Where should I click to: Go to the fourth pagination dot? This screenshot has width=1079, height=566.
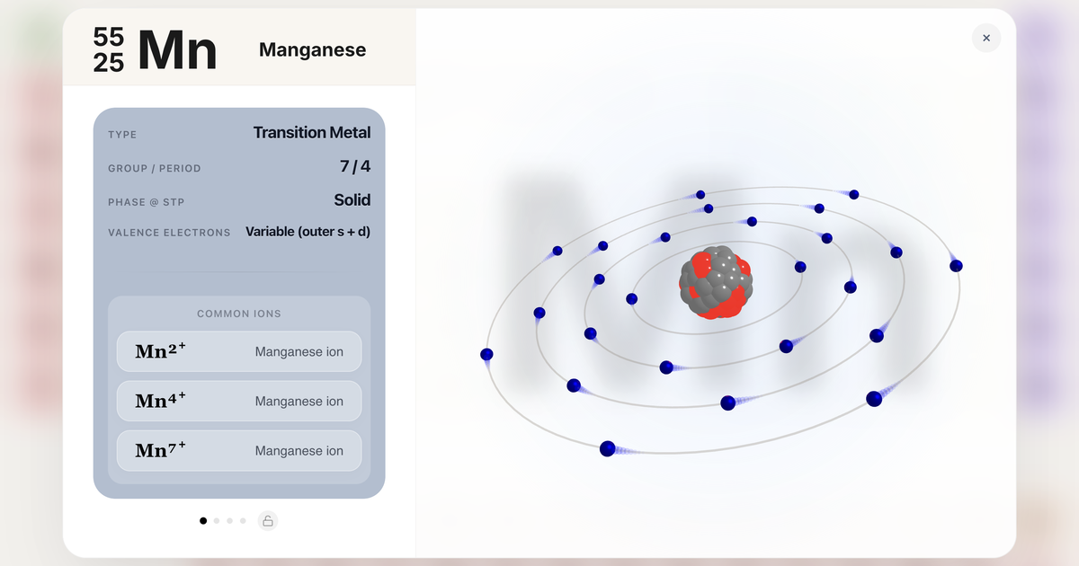243,520
